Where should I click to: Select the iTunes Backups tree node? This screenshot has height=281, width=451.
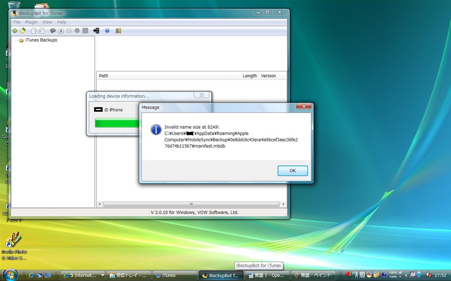(x=41, y=40)
